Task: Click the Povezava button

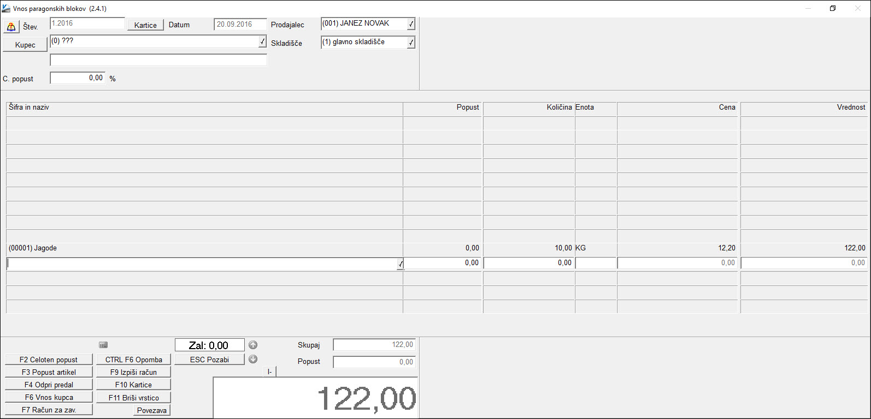Action: click(152, 410)
